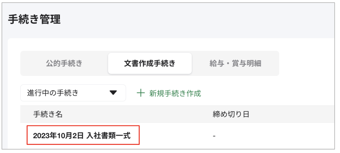The width and height of the screenshot is (340, 153).
Task: Click the 2023年10月2日 date in procedure name
Action: pyautogui.click(x=59, y=135)
